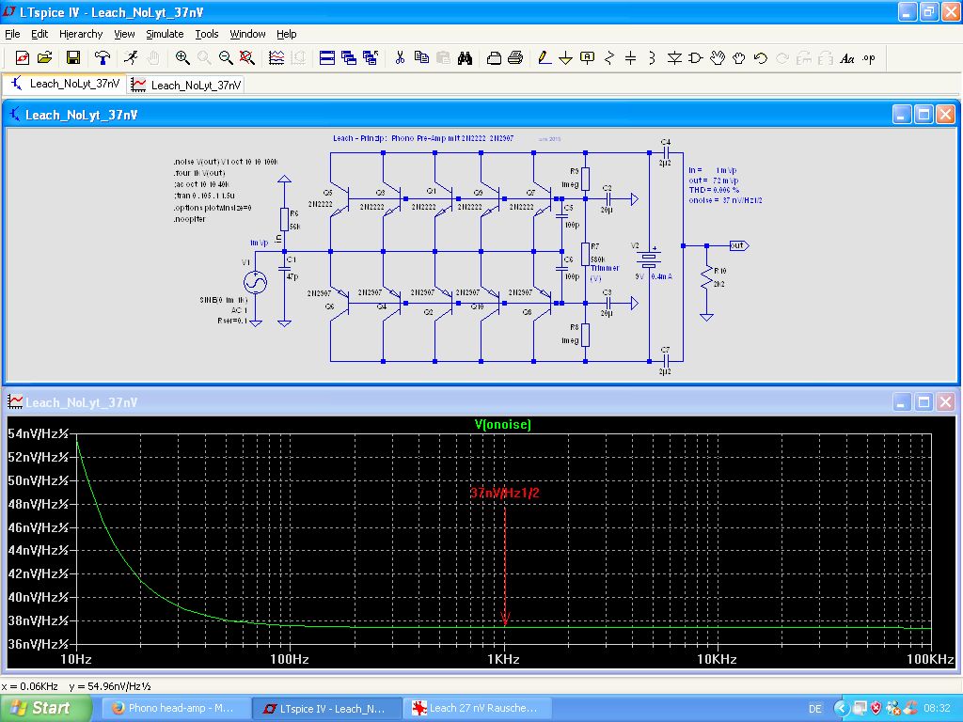
Task: Click the out net label on schematic
Action: tap(738, 245)
